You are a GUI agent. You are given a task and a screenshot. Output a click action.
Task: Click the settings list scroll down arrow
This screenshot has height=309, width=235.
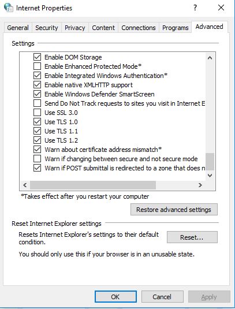(x=210, y=175)
